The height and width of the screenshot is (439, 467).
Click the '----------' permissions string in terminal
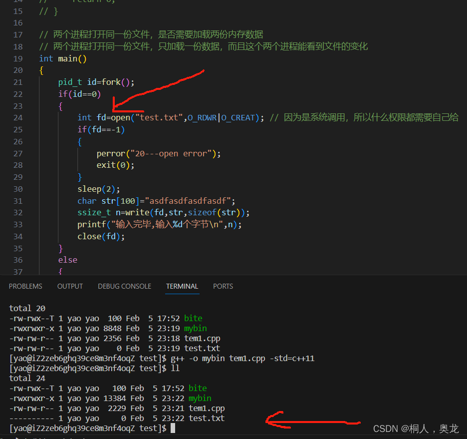coord(31,419)
